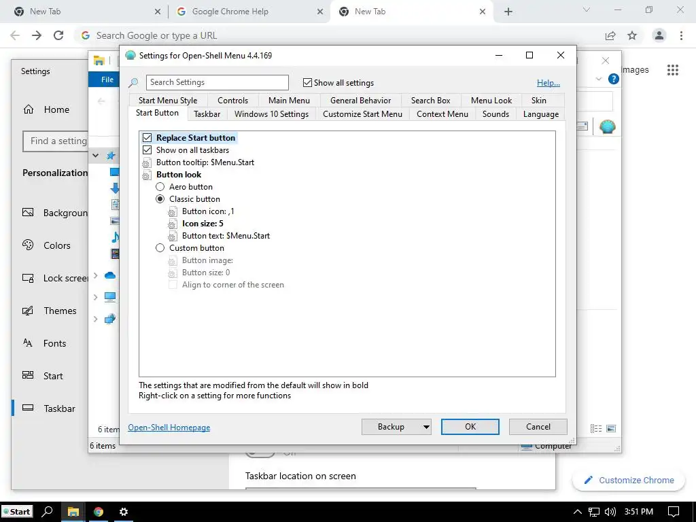Click the Cancel button

click(x=538, y=427)
